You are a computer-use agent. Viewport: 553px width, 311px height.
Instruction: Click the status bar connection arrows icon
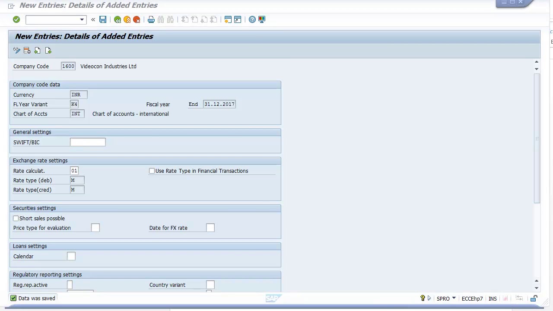(x=519, y=298)
